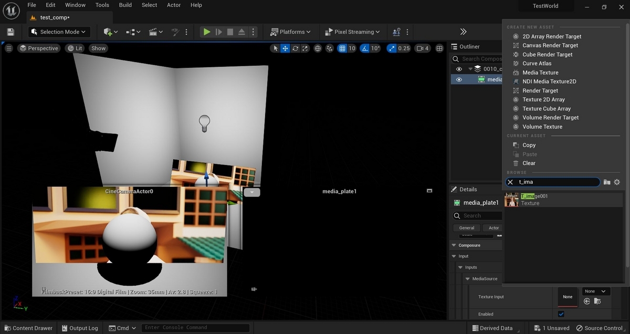The height and width of the screenshot is (334, 630).
Task: Click the browse to asset folder-search icon
Action: click(x=597, y=301)
